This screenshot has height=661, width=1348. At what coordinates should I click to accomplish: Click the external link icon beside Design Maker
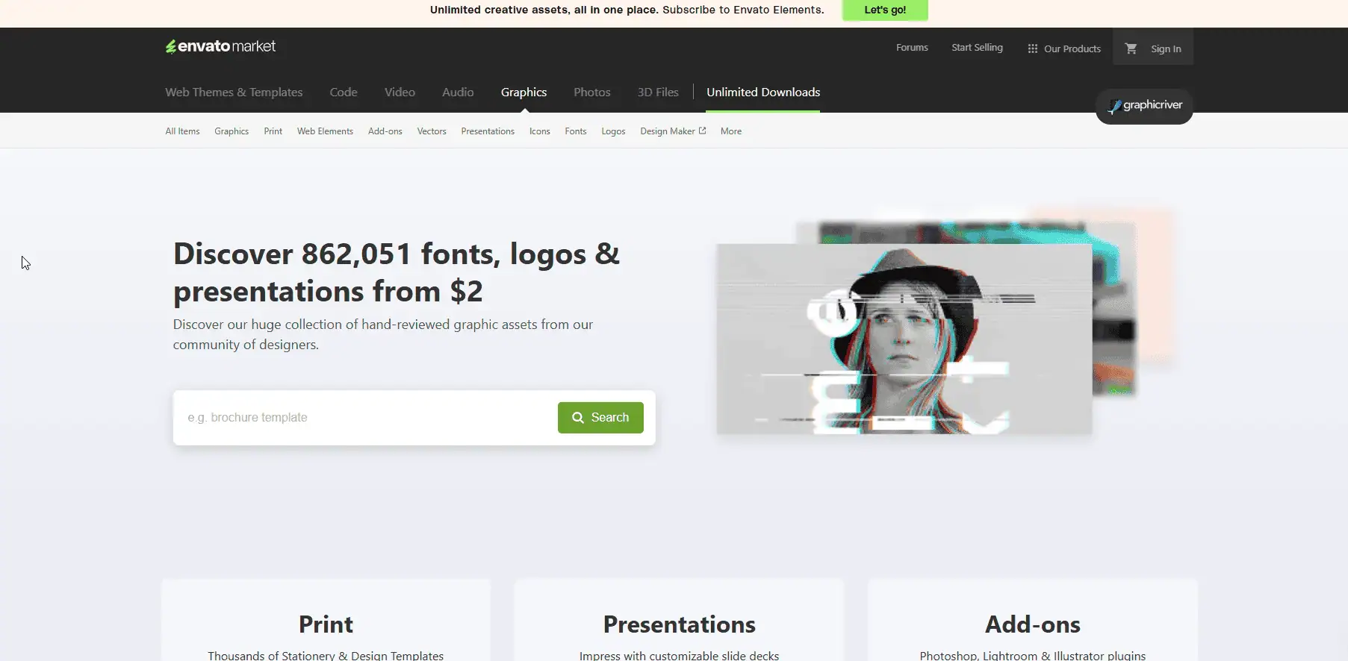point(702,131)
